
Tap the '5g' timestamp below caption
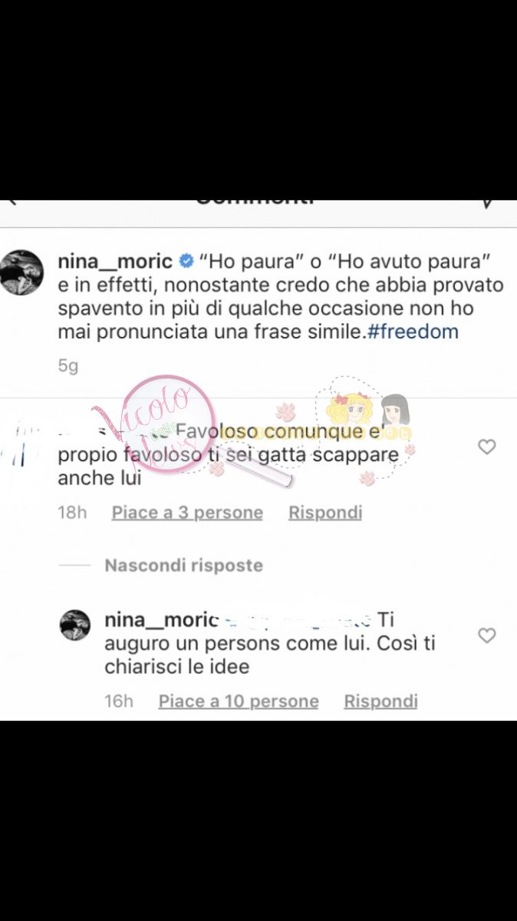tap(68, 367)
